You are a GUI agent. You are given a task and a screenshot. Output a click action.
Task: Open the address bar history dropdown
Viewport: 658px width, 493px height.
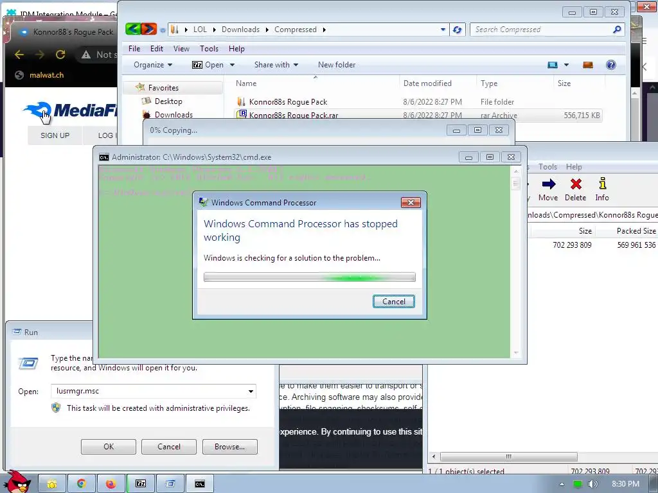click(443, 30)
